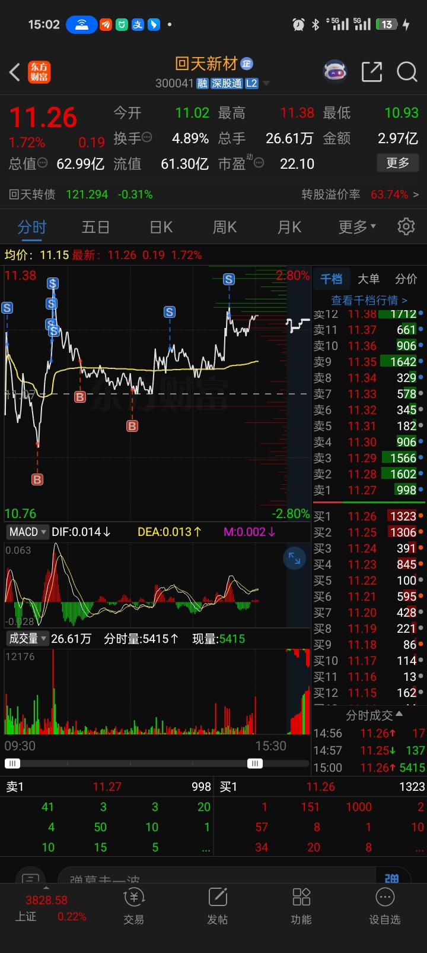Select the 千档 order book tab
427x953 pixels.
tap(331, 279)
